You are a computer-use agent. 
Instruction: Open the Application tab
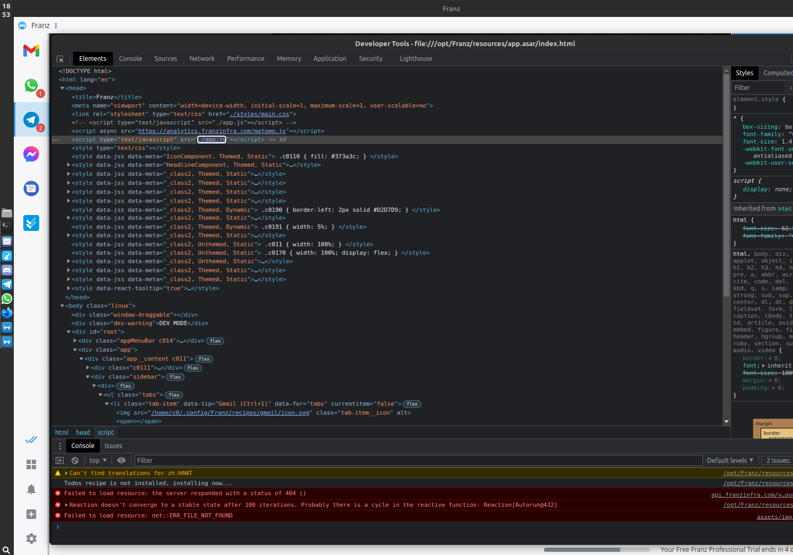tap(330, 59)
